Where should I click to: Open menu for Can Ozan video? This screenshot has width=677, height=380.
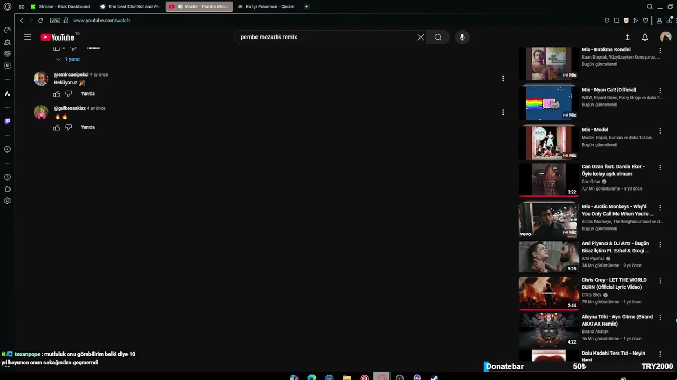pyautogui.click(x=660, y=168)
